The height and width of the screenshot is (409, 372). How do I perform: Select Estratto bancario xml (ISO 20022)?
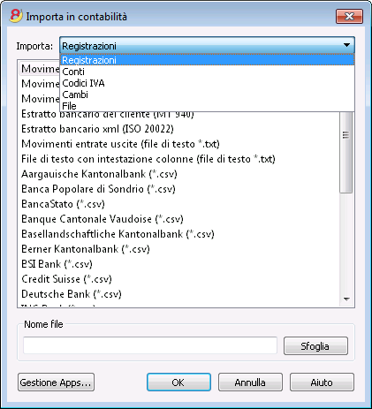[x=97, y=129]
